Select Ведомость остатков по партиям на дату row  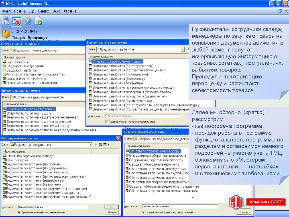point(37,126)
